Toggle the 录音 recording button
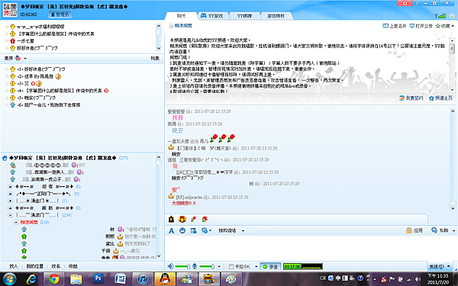 point(270,266)
